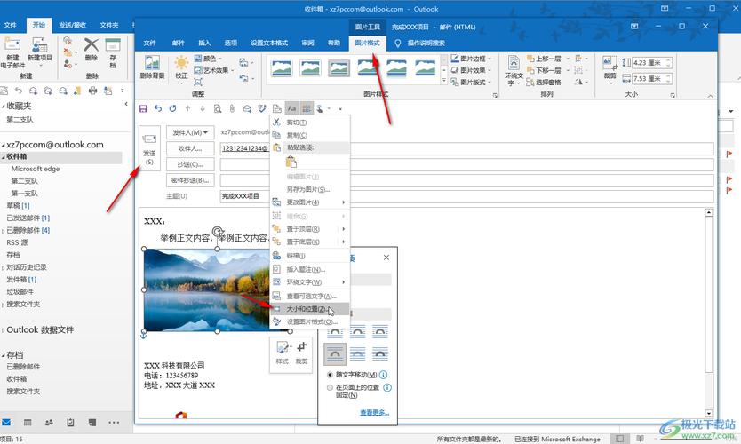Click the Redo icon in the quick access toolbar
The width and height of the screenshot is (741, 444).
[172, 108]
